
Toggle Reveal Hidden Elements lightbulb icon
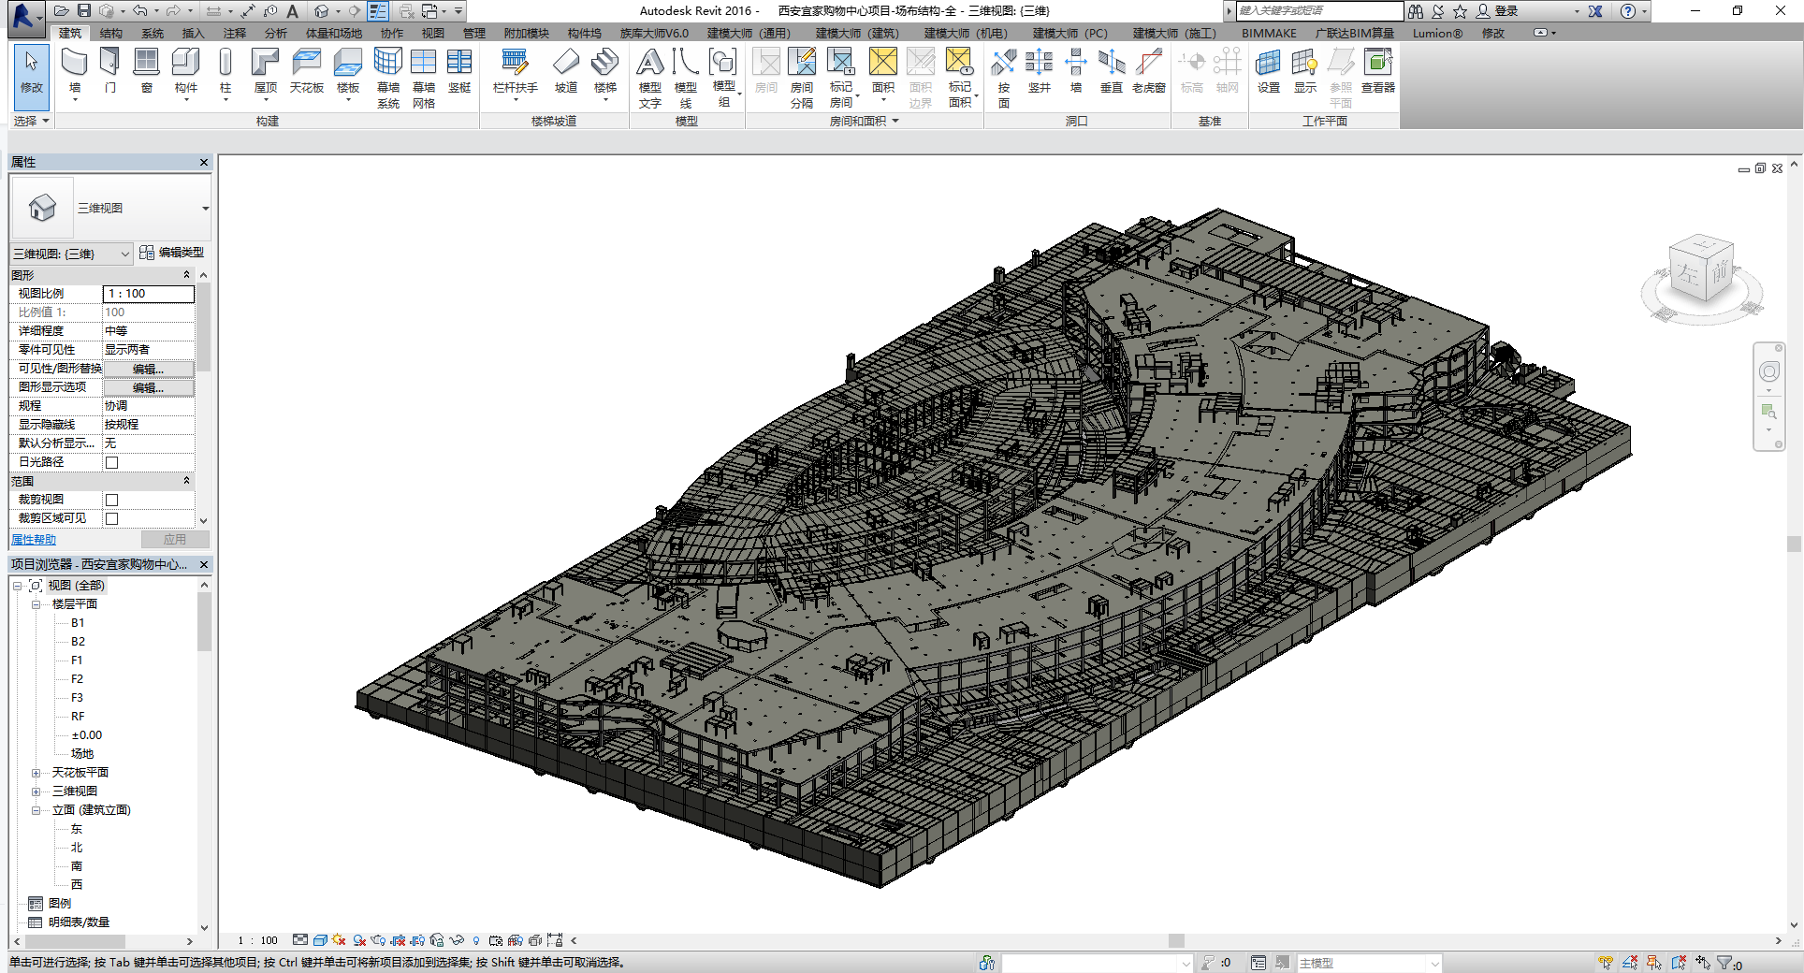click(x=476, y=940)
